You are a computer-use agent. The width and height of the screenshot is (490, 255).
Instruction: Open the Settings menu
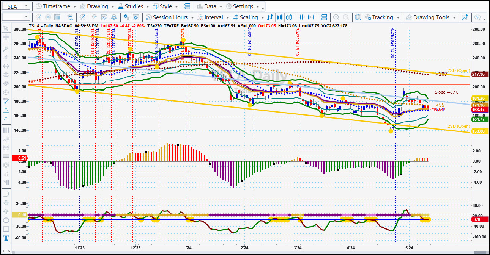(243, 6)
